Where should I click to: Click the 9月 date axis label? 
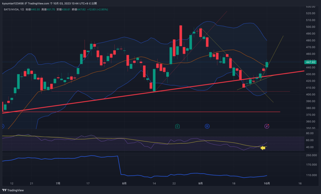(x=201, y=183)
